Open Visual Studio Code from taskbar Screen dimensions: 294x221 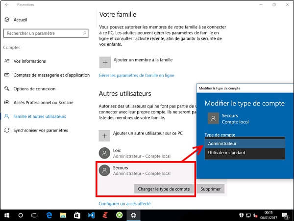[x=91, y=216]
